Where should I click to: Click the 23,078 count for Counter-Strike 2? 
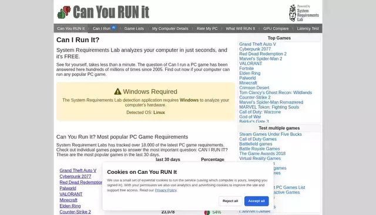(x=168, y=212)
